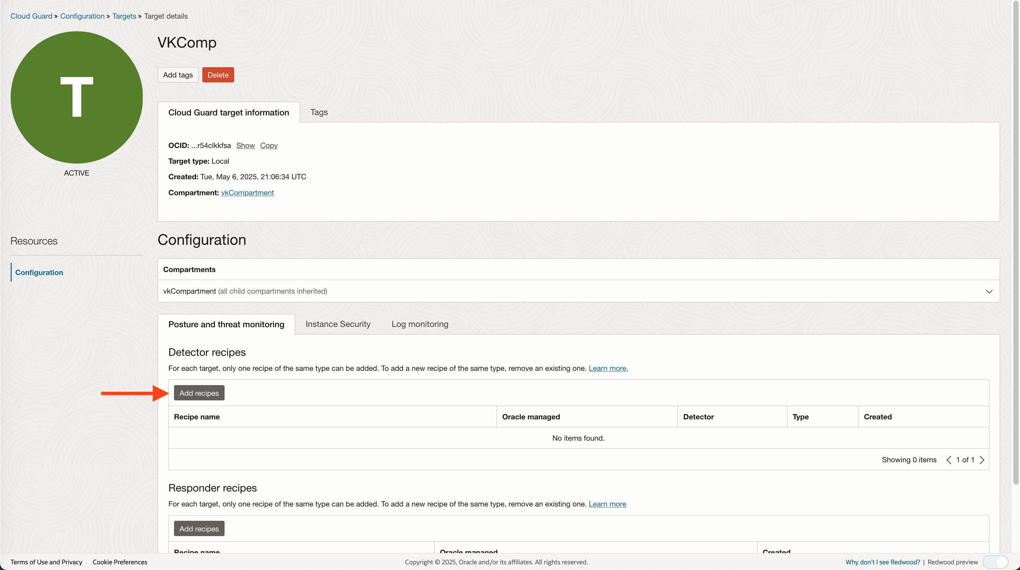Open the Tags tab
This screenshot has height=570, width=1020.
pos(319,112)
